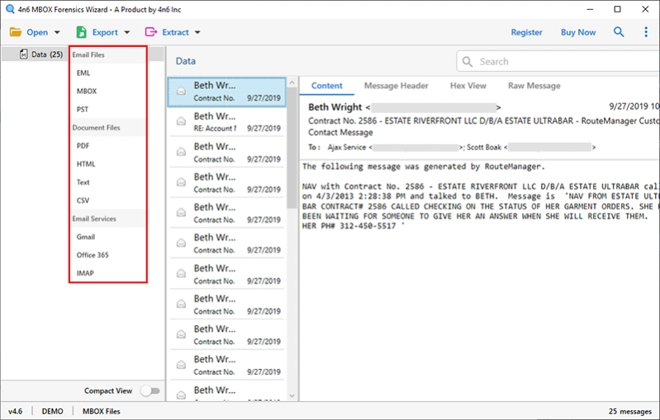The image size is (660, 420).
Task: Switch to the Hex View tab
Action: click(x=468, y=86)
